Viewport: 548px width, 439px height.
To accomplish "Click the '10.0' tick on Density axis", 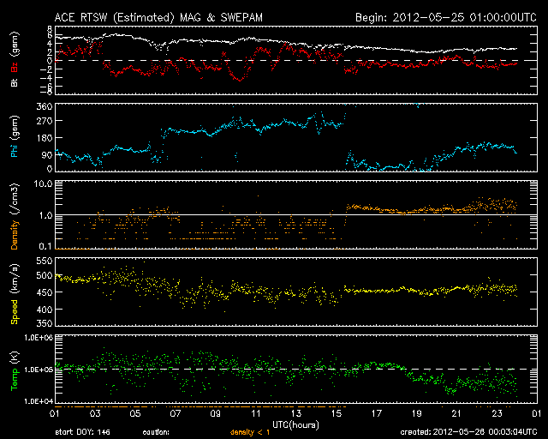I will pos(43,183).
